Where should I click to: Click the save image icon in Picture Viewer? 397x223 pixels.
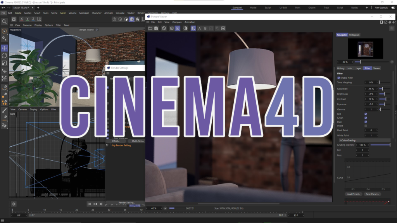[x=156, y=28]
